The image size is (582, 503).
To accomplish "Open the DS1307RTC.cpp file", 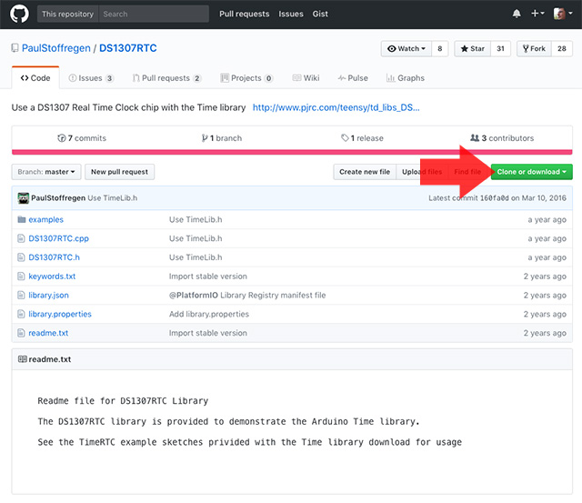I will click(x=58, y=238).
